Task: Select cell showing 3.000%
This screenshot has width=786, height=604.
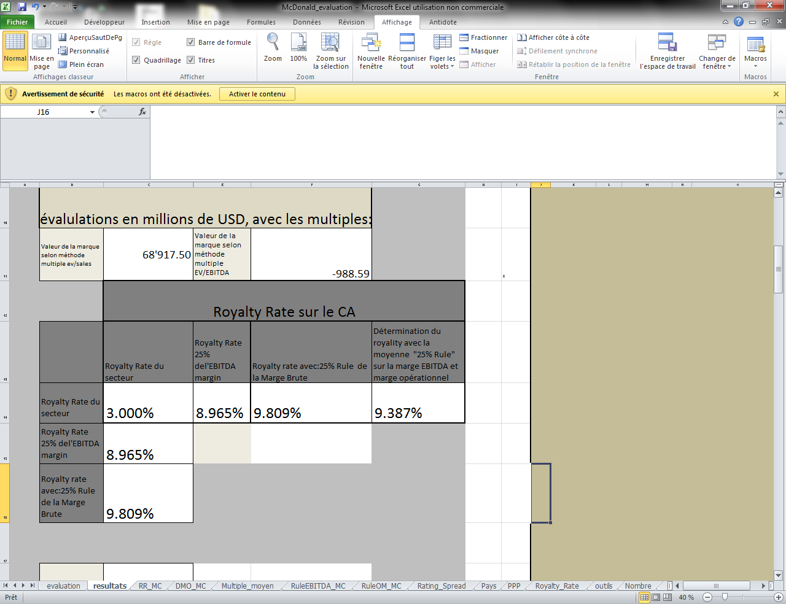Action: (148, 403)
